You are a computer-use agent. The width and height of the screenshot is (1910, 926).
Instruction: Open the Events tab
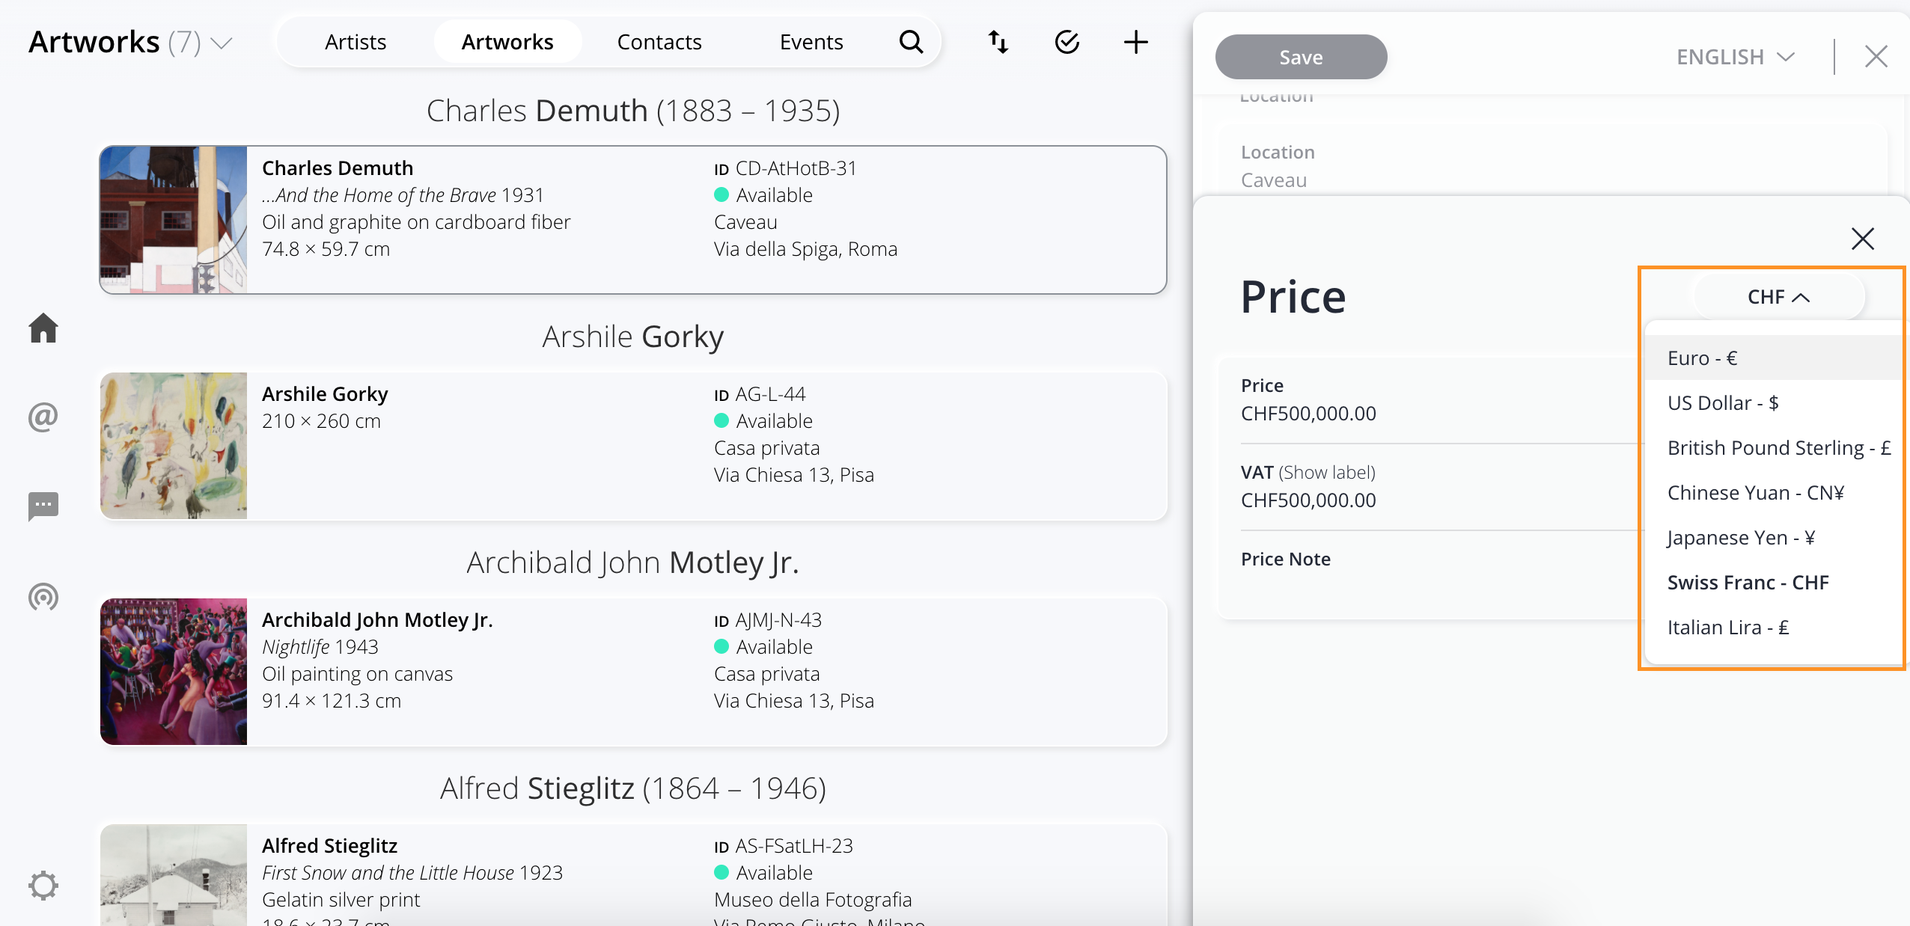(811, 42)
